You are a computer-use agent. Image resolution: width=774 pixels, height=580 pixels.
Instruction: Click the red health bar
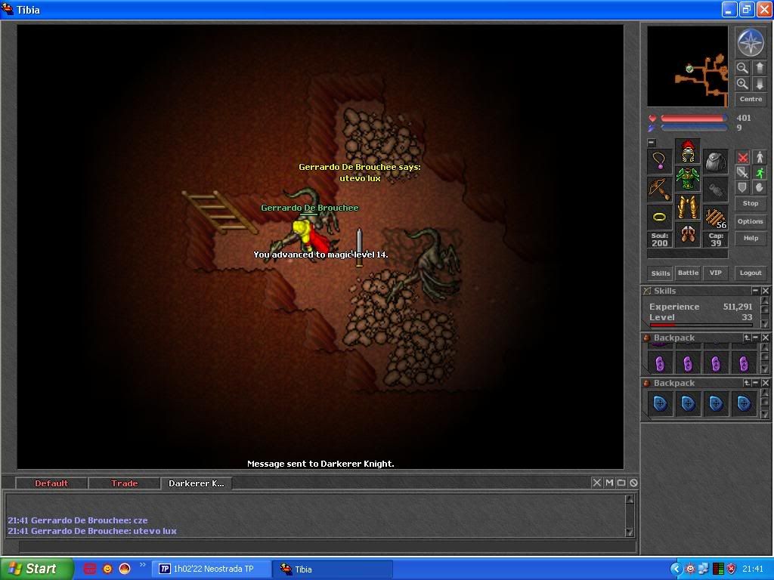pyautogui.click(x=694, y=119)
